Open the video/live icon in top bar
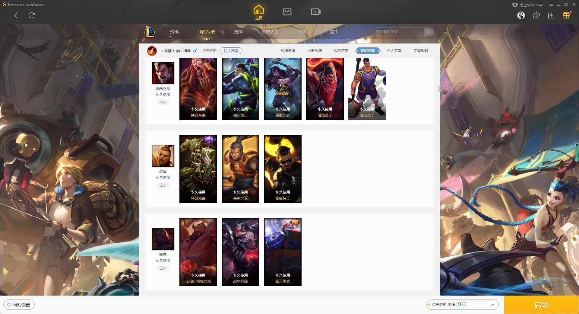The height and width of the screenshot is (314, 579). point(316,12)
